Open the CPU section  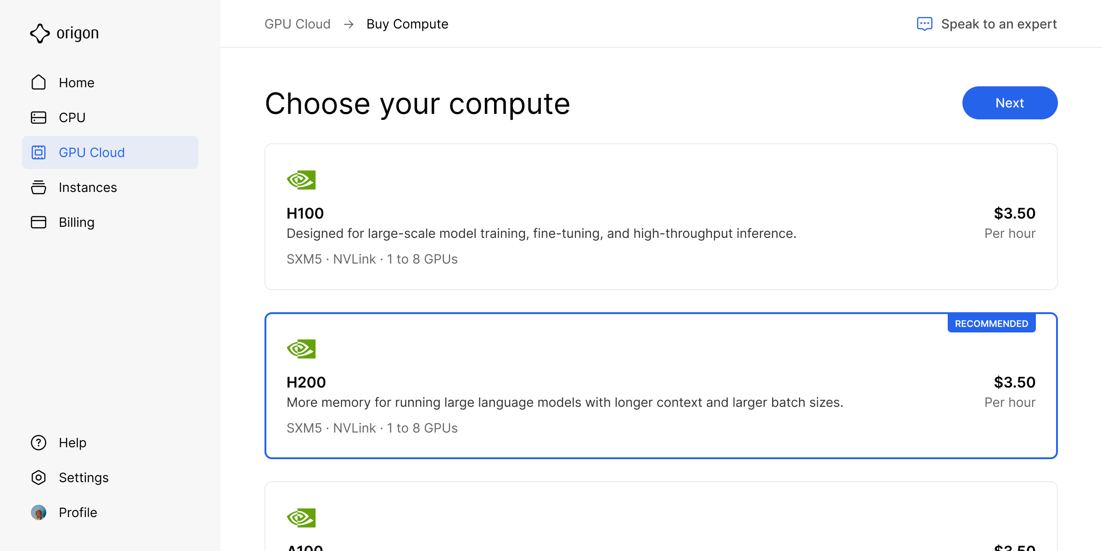click(110, 118)
